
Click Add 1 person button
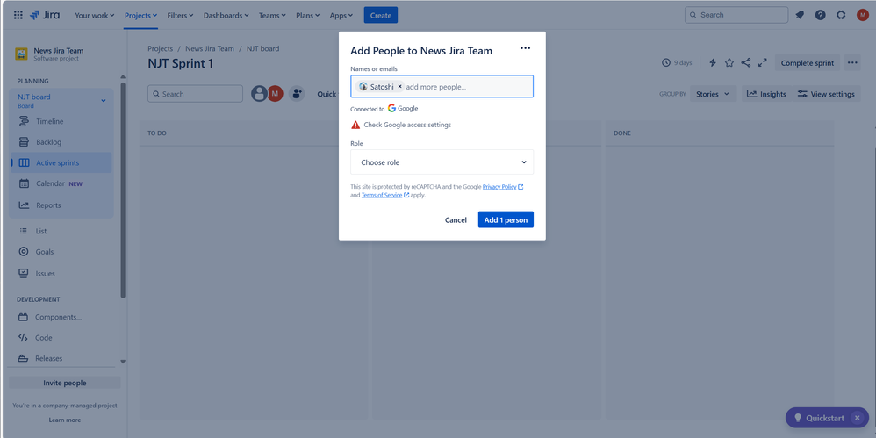506,219
